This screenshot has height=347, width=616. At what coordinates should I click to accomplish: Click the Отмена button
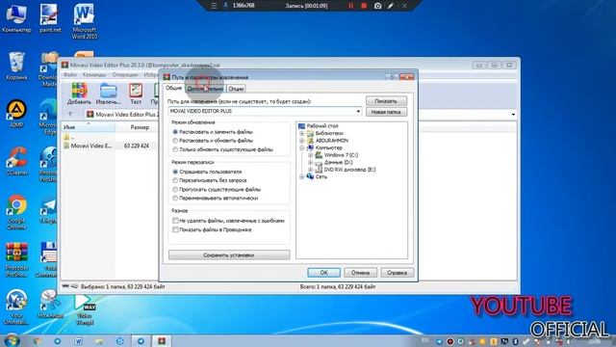(x=360, y=272)
